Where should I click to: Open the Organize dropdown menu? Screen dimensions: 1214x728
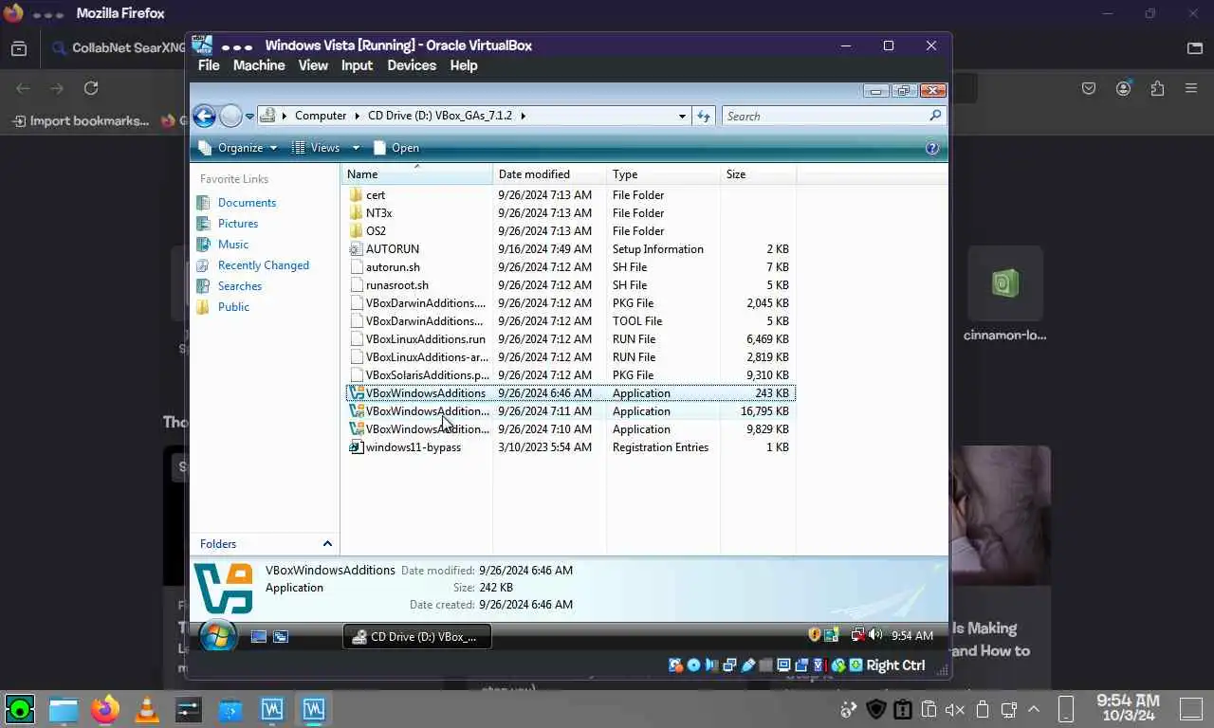(238, 148)
